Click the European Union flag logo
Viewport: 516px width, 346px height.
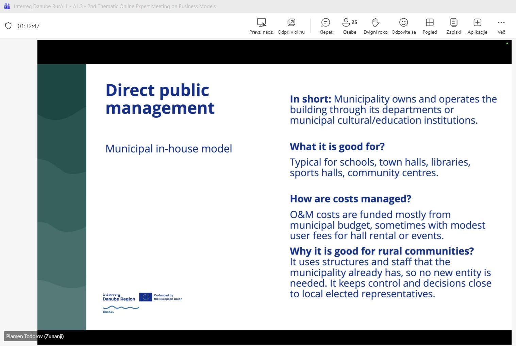tap(145, 297)
